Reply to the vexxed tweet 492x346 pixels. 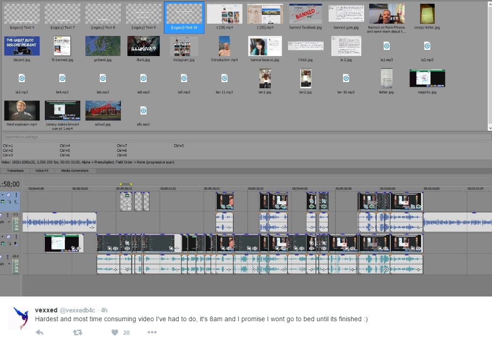point(40,332)
